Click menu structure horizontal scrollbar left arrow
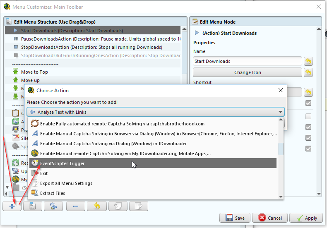This screenshot has height=228, width=327. [6, 194]
